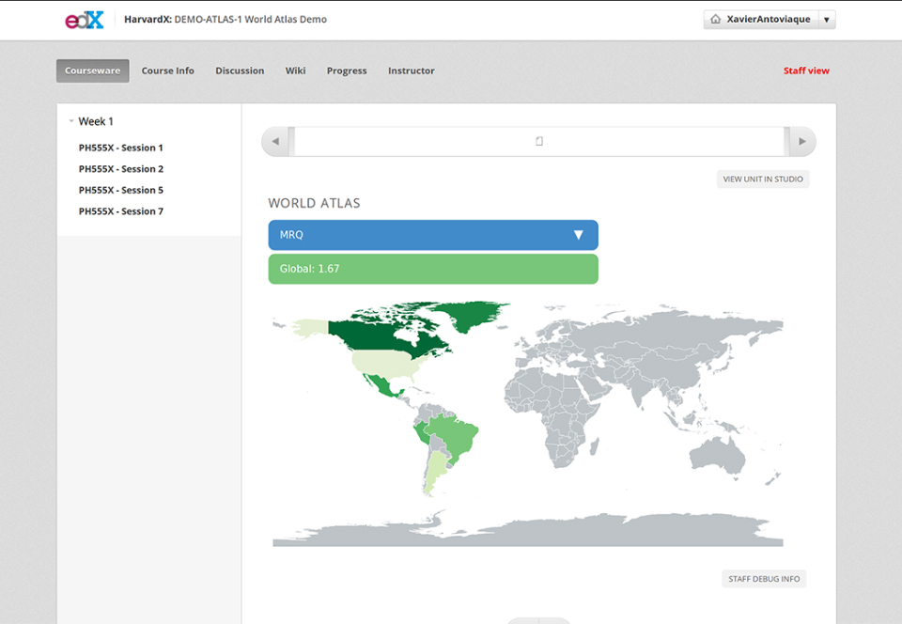Expand the MRQ dropdown selector
The height and width of the screenshot is (624, 902).
click(433, 235)
